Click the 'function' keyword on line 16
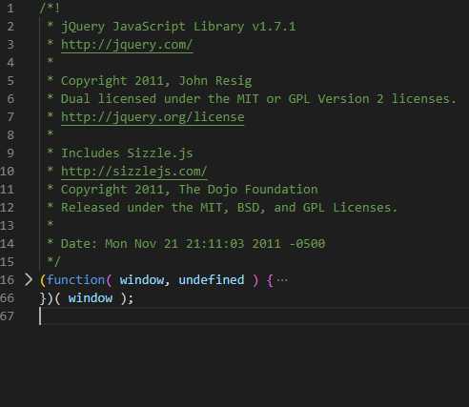Image resolution: width=469 pixels, height=407 pixels. tap(75, 280)
